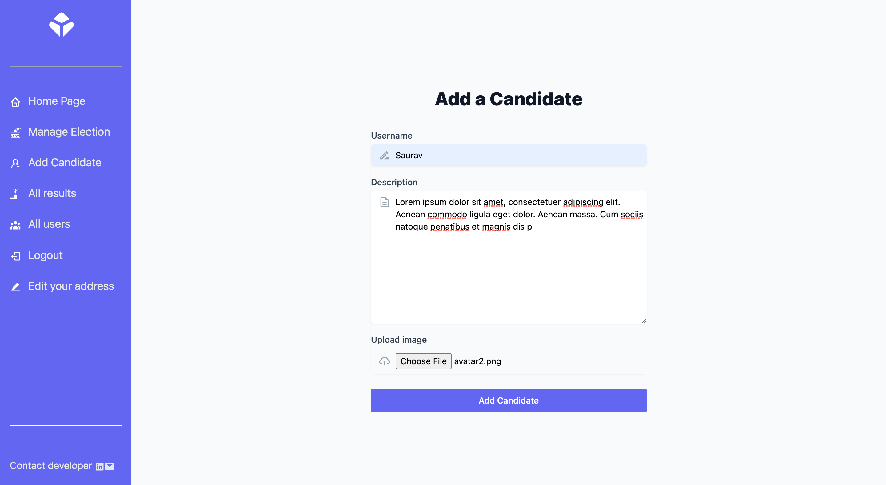Open the developer's LinkedIn profile icon

[x=99, y=467]
